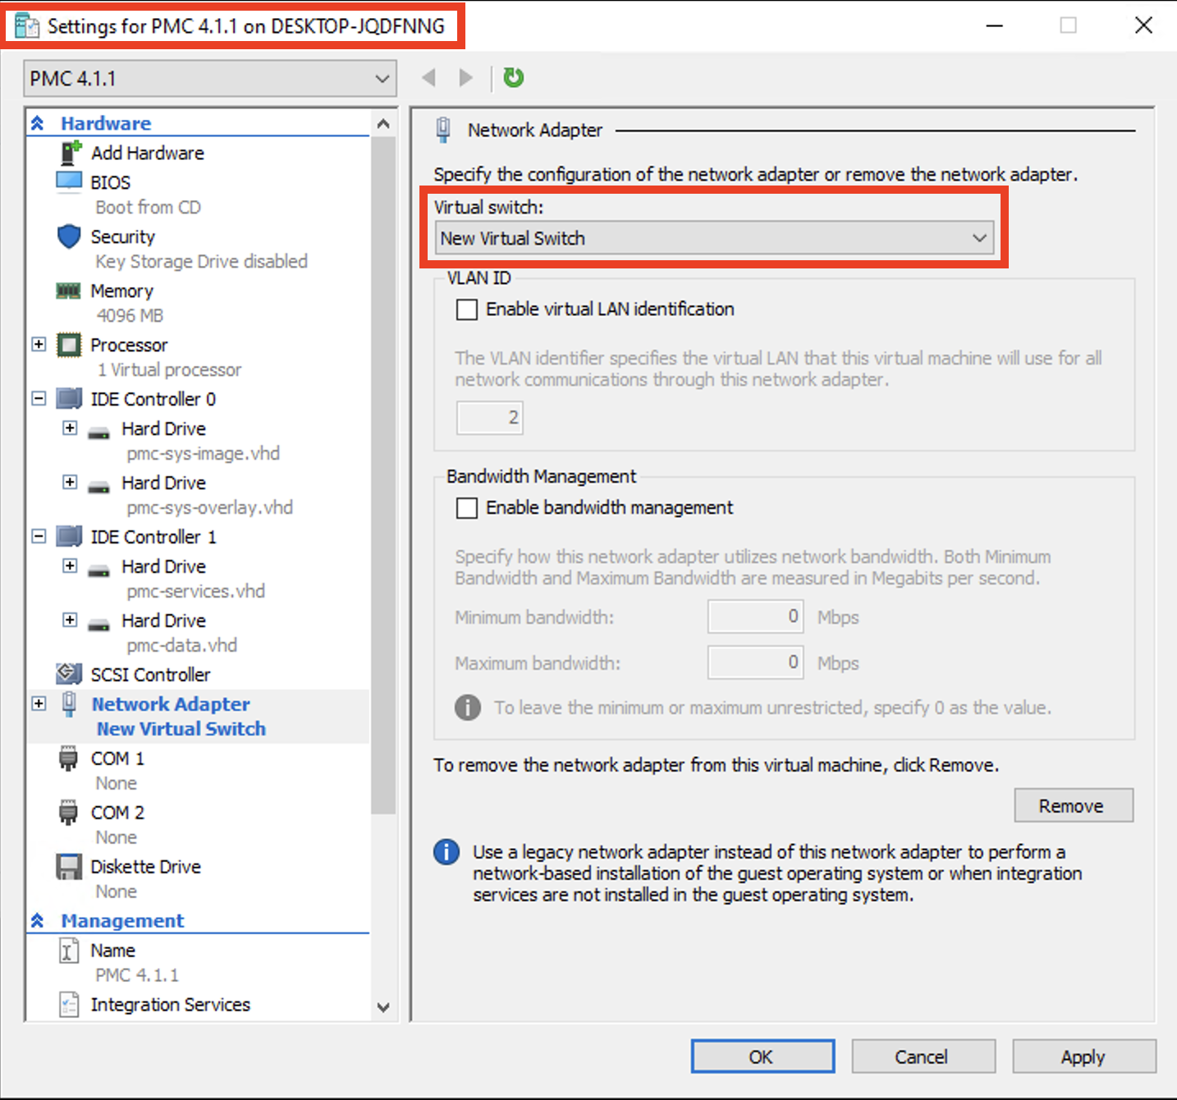Expand the pmc-data.vhd Hard Drive node
The height and width of the screenshot is (1100, 1177).
(70, 620)
